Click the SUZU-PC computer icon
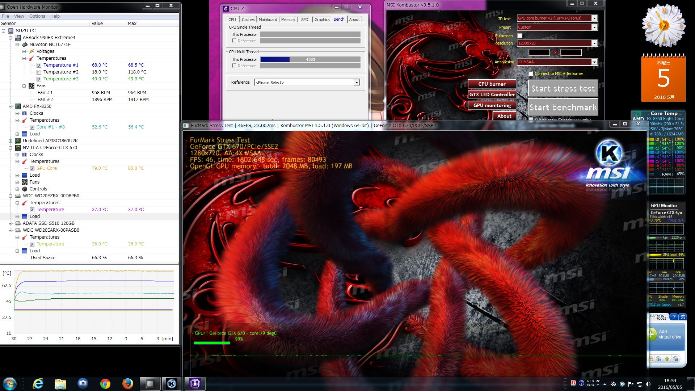695x391 pixels. coord(11,31)
